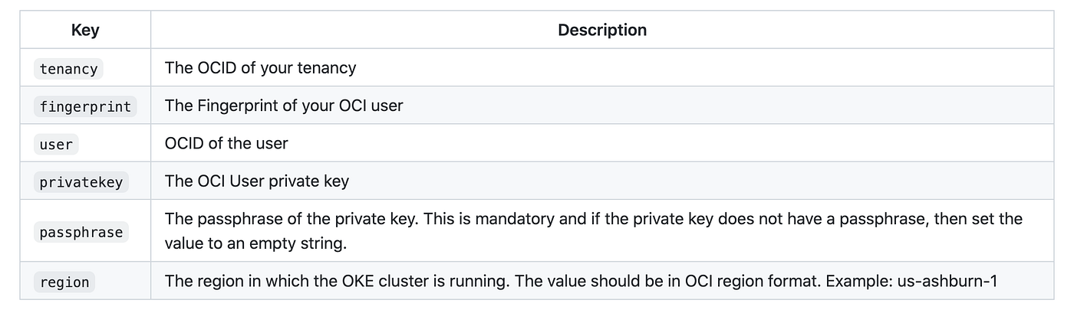This screenshot has height=313, width=1074.
Task: Click "The OCID of your tenancy" description
Action: coord(260,68)
